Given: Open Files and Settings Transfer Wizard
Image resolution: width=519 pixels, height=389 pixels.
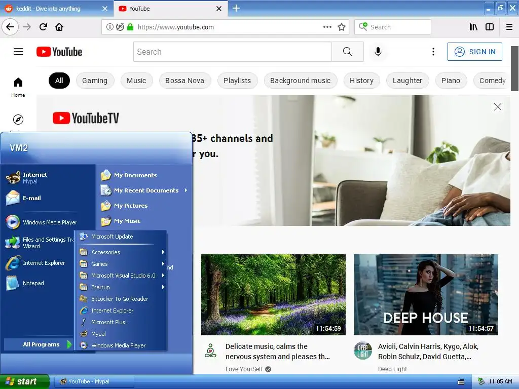Looking at the screenshot, I should 39,243.
